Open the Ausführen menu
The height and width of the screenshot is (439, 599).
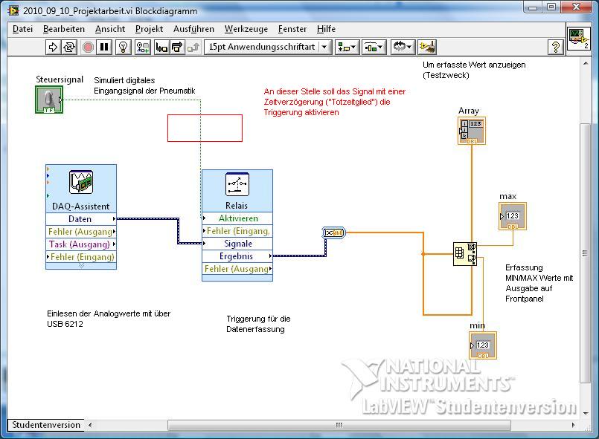[193, 29]
